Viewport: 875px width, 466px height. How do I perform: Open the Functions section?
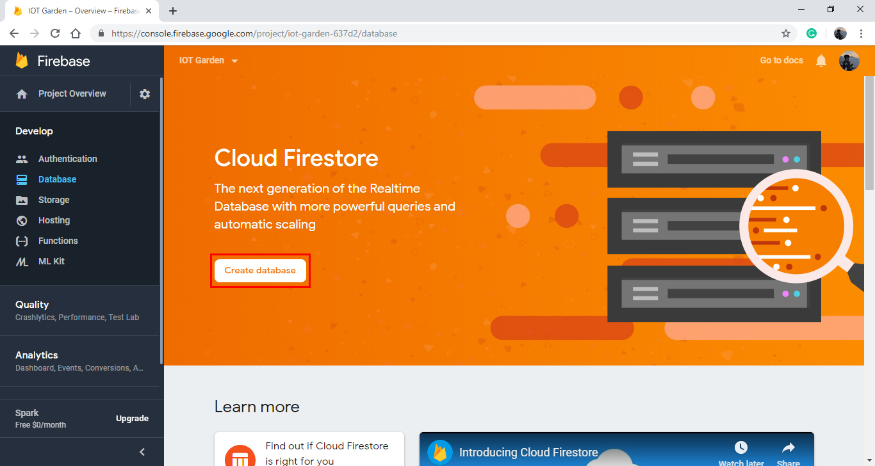pyautogui.click(x=58, y=241)
